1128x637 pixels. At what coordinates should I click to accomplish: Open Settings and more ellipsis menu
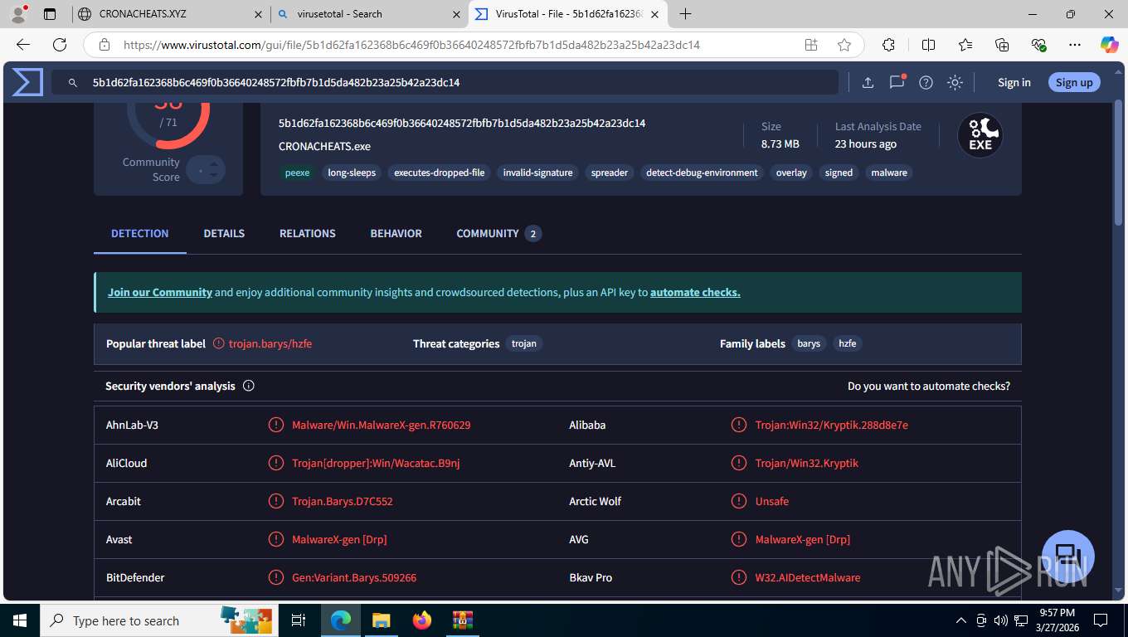[1075, 45]
